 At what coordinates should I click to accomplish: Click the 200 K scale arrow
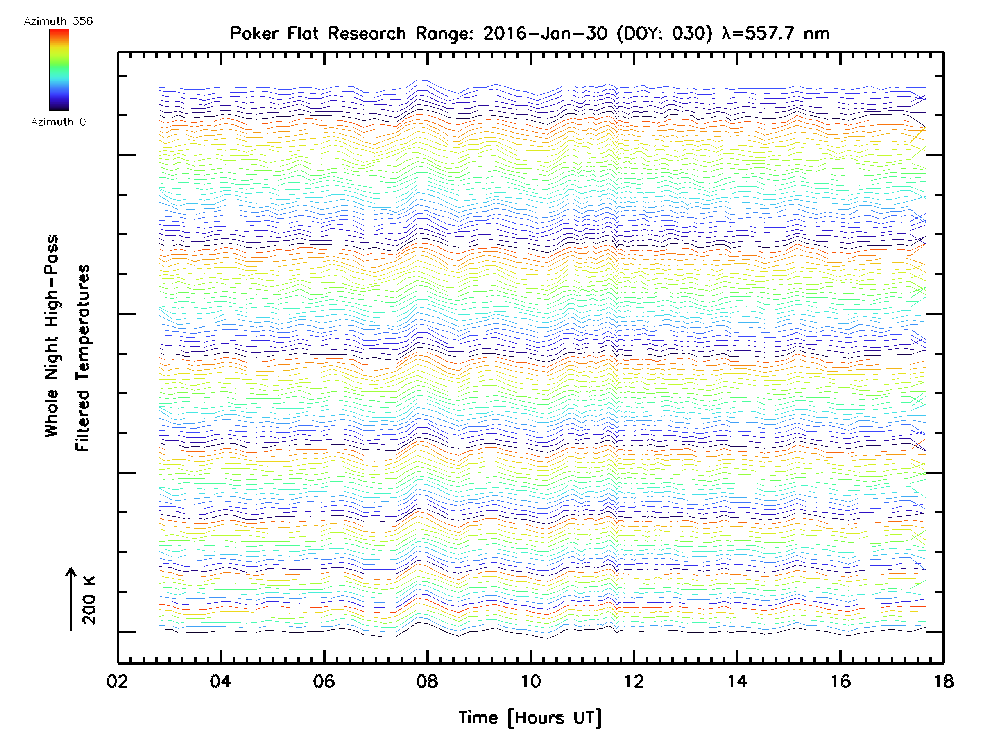[71, 599]
